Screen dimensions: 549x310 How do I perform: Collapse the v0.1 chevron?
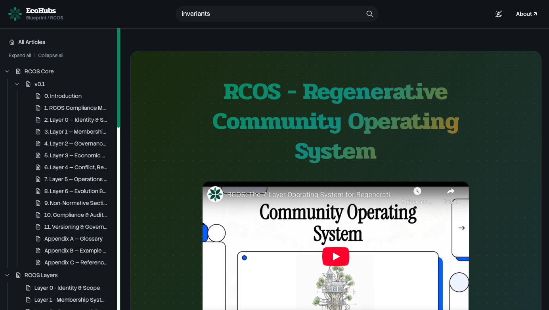tap(17, 84)
